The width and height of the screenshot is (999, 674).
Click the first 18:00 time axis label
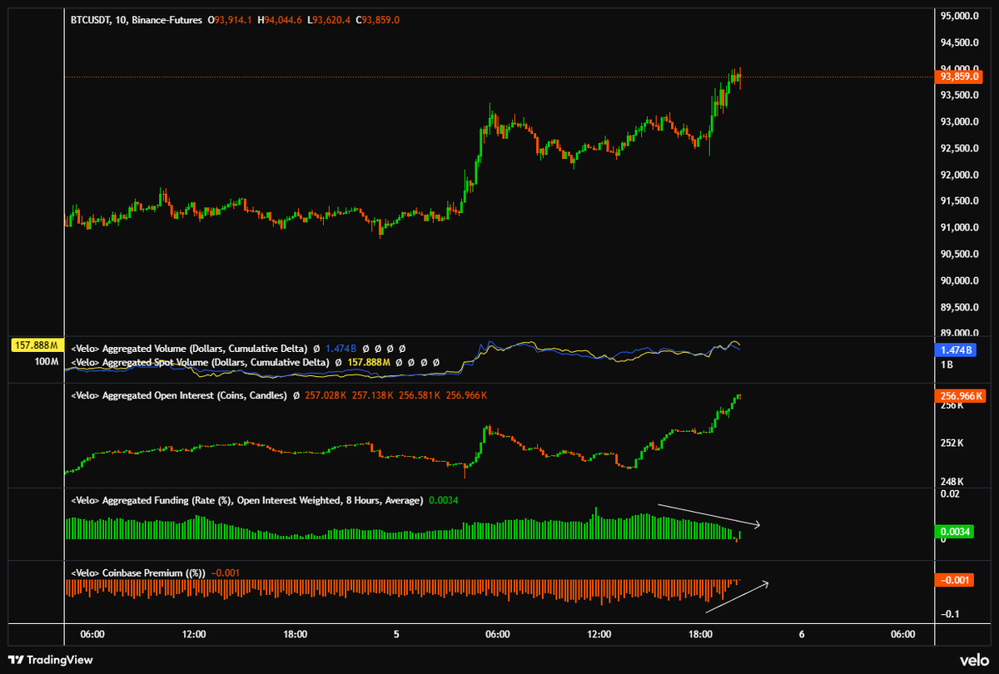tap(296, 634)
